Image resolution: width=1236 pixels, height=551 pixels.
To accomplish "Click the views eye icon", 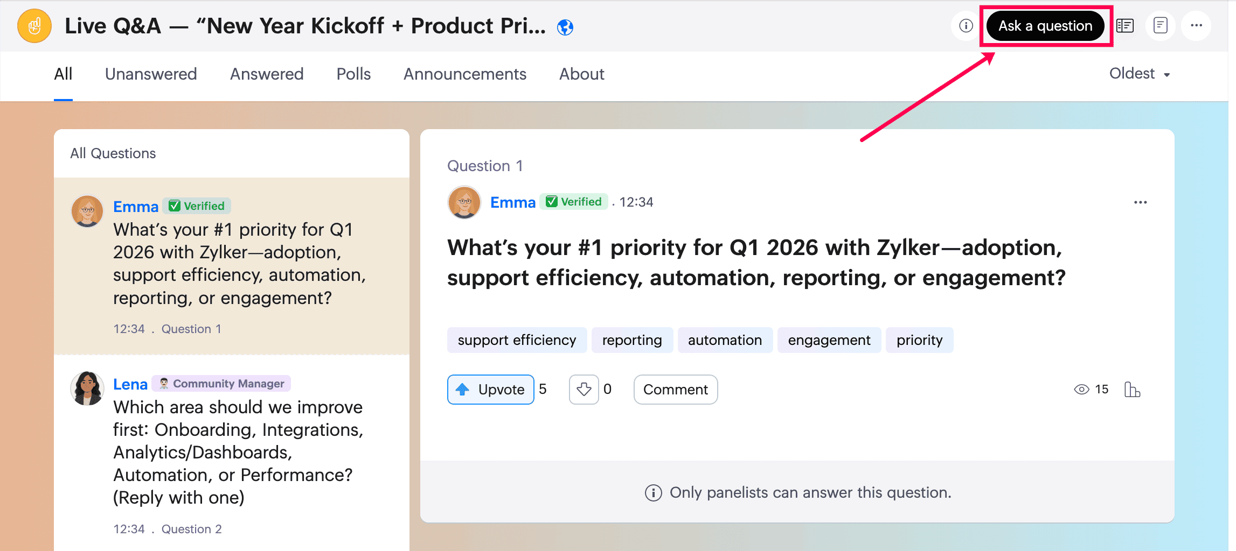I will click(1081, 390).
